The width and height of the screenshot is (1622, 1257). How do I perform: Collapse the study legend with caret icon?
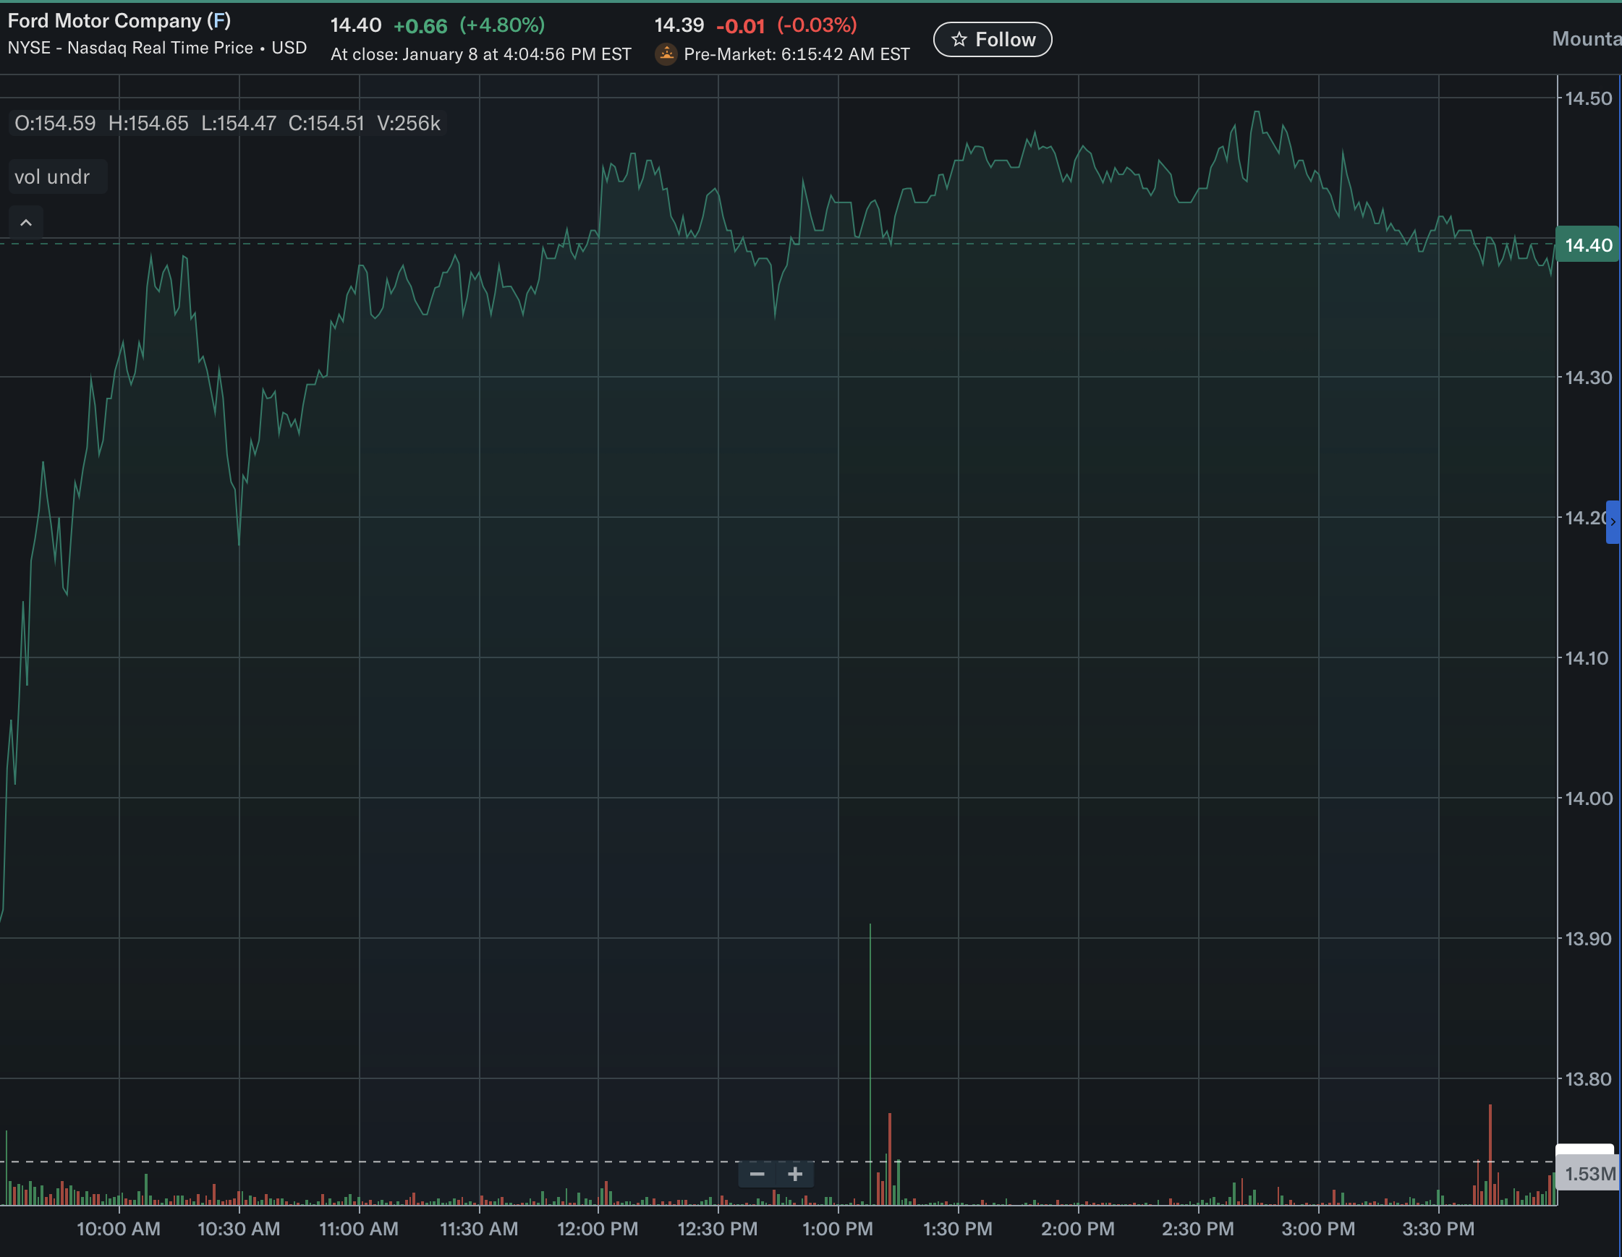[26, 223]
